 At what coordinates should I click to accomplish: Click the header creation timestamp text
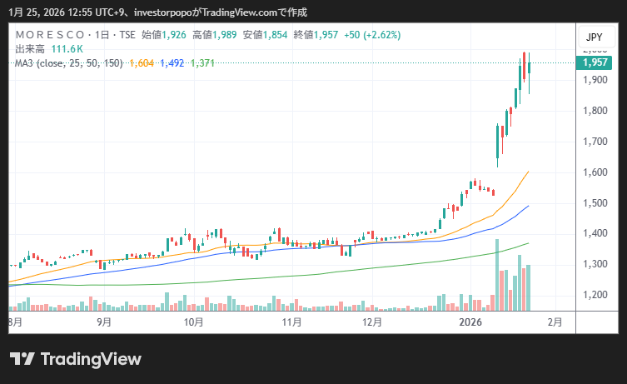tap(157, 12)
